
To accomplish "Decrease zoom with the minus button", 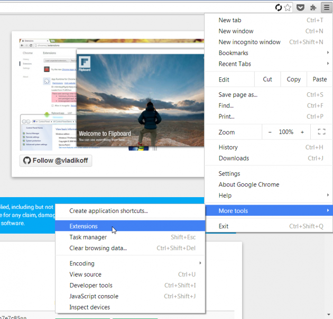I will click(x=270, y=132).
